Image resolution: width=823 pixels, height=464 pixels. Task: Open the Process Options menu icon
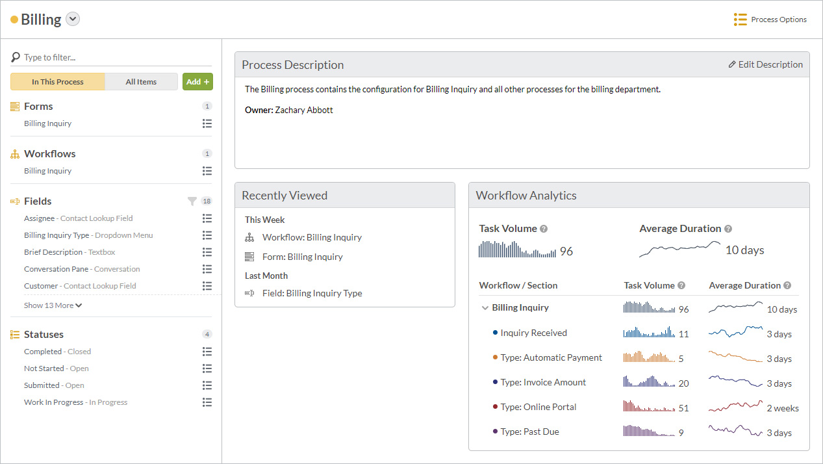pos(740,19)
